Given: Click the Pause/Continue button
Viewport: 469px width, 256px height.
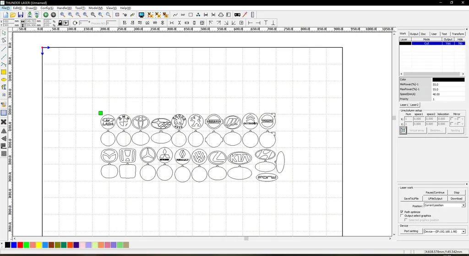Looking at the screenshot, I should point(435,193).
